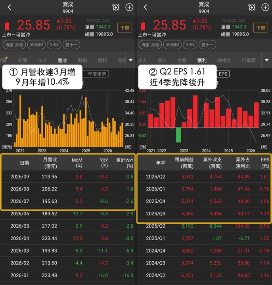Set price alert in right panel
Screen dimensions: 272x285
(x=252, y=7)
